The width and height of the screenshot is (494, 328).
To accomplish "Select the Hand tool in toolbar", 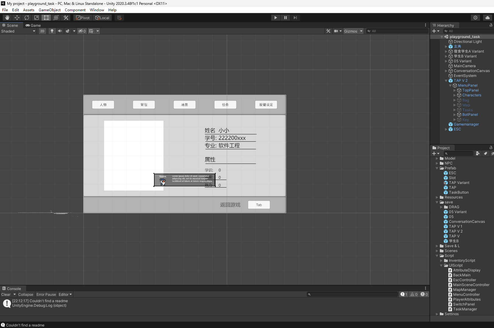I will coord(7,18).
